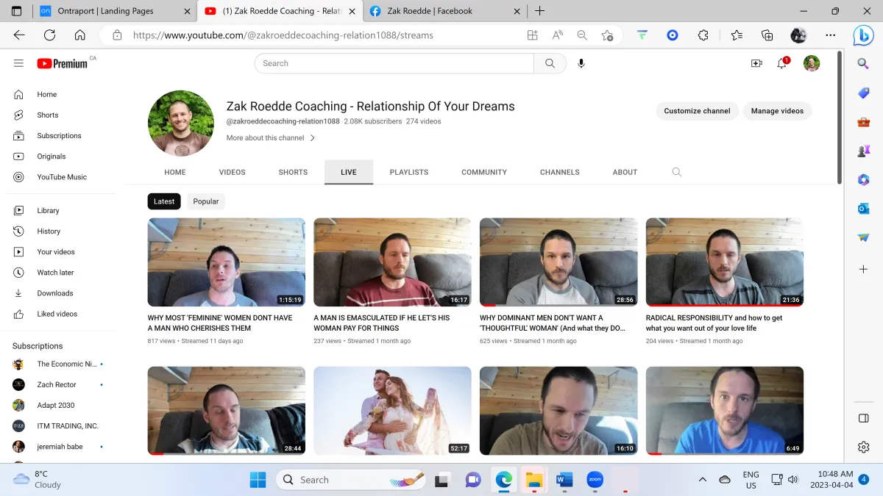Open the Read aloud tool
This screenshot has width=883, height=496.
point(558,35)
